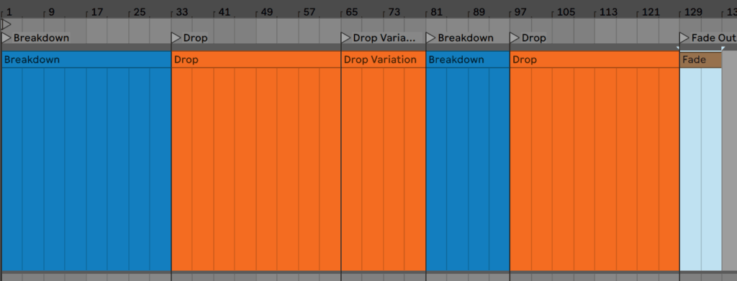Click the arrangement start marker triangle above the locators
The width and height of the screenshot is (737, 281).
pos(6,24)
